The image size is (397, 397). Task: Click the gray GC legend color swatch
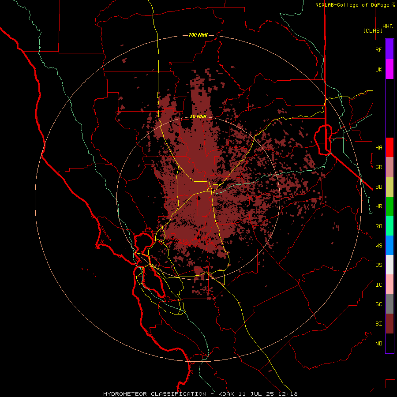[390, 304]
